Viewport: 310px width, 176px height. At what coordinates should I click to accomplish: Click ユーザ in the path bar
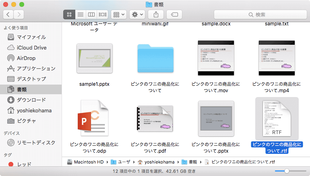(x=120, y=162)
